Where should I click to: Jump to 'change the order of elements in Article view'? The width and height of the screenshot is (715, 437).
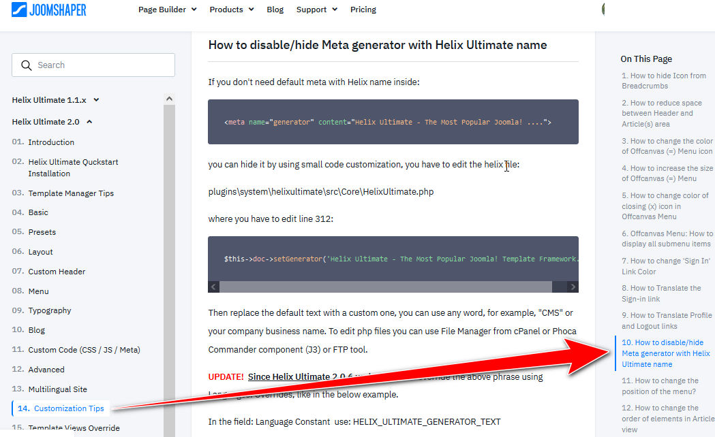click(667, 419)
